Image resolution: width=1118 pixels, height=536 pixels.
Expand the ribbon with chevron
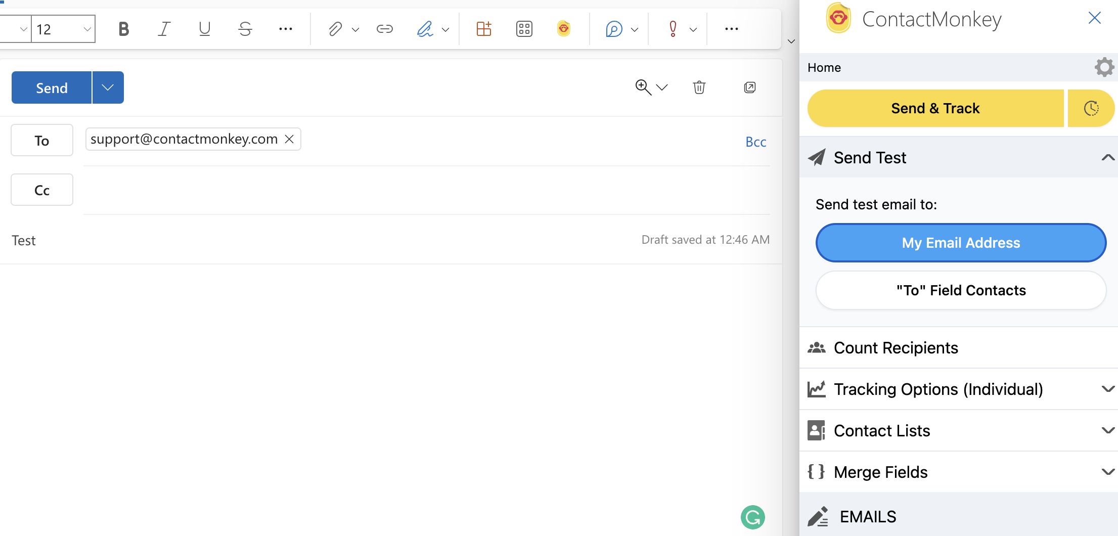coord(791,41)
